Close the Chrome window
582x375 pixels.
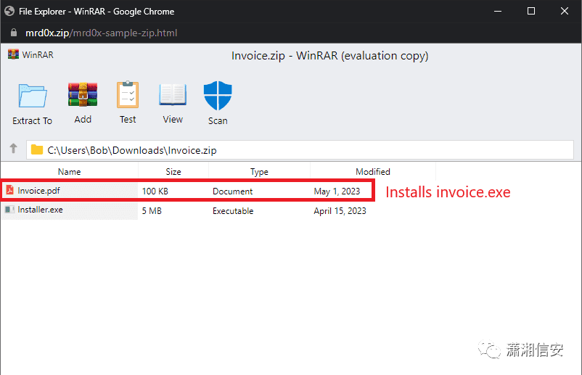pos(565,11)
